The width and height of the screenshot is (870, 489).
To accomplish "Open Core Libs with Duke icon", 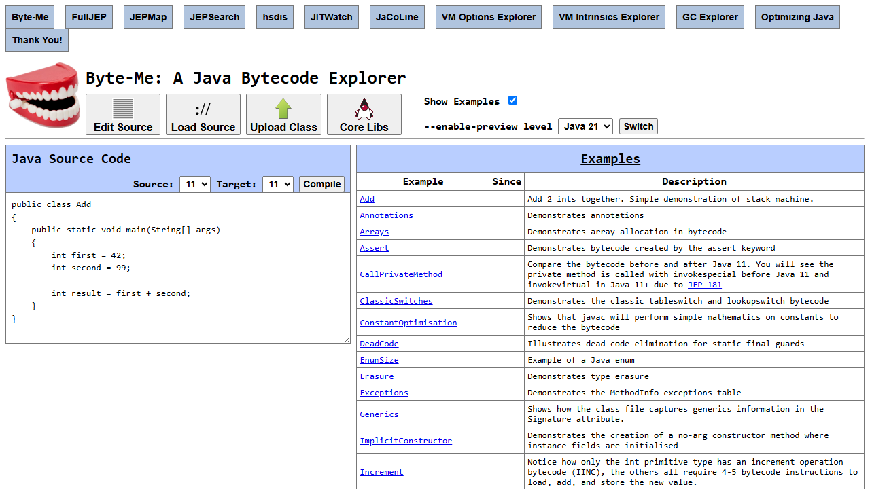I will 364,114.
